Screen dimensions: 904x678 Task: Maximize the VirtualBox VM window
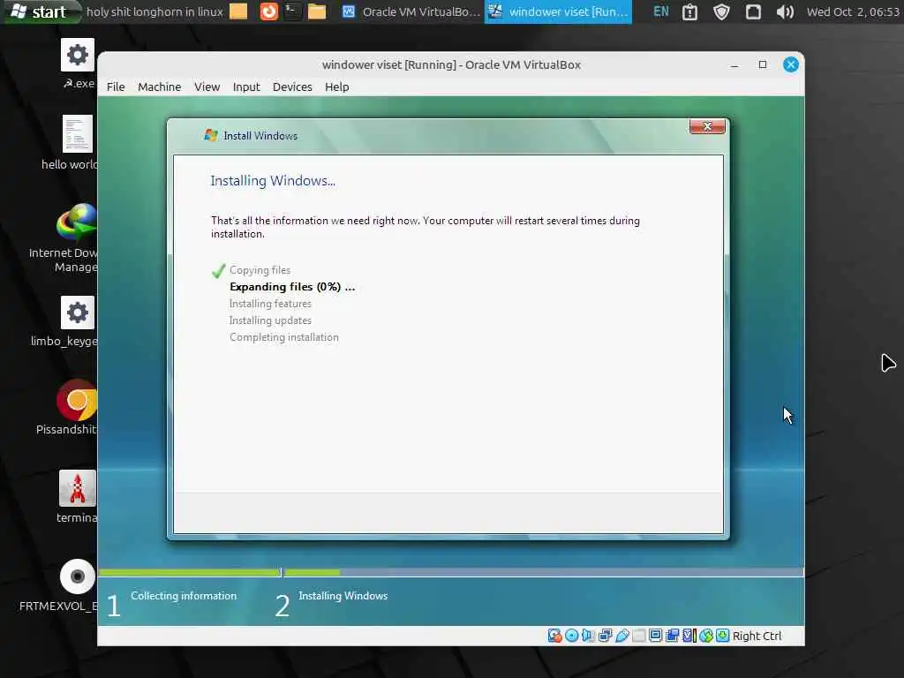(762, 64)
